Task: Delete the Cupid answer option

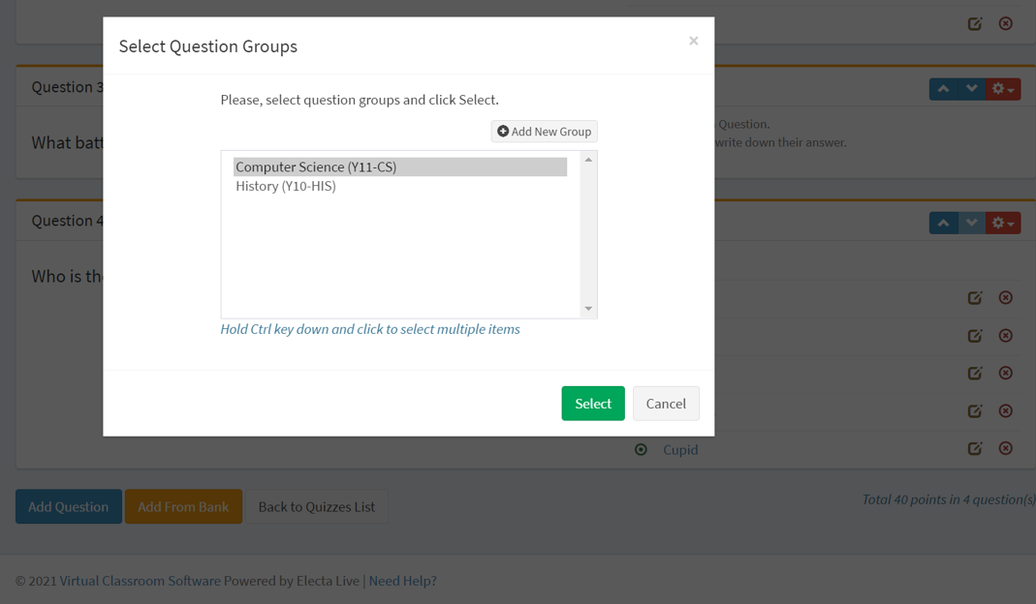Action: [x=1006, y=448]
